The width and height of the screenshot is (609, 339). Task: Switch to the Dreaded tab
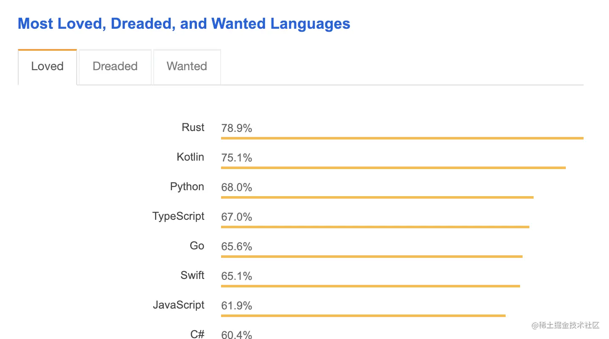point(115,66)
